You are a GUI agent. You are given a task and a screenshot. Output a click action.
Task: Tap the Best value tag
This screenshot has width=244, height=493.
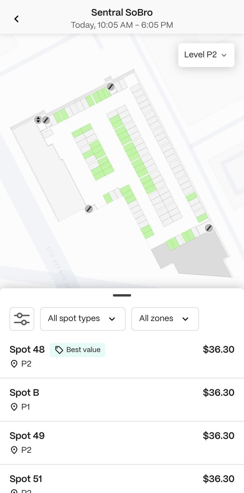point(78,350)
